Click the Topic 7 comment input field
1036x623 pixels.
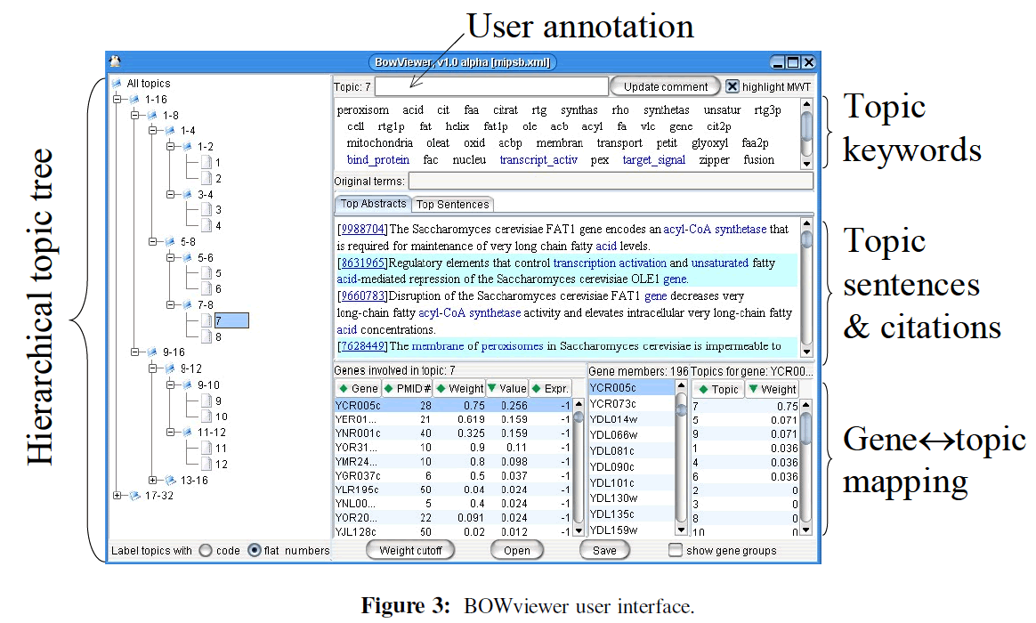click(x=491, y=86)
